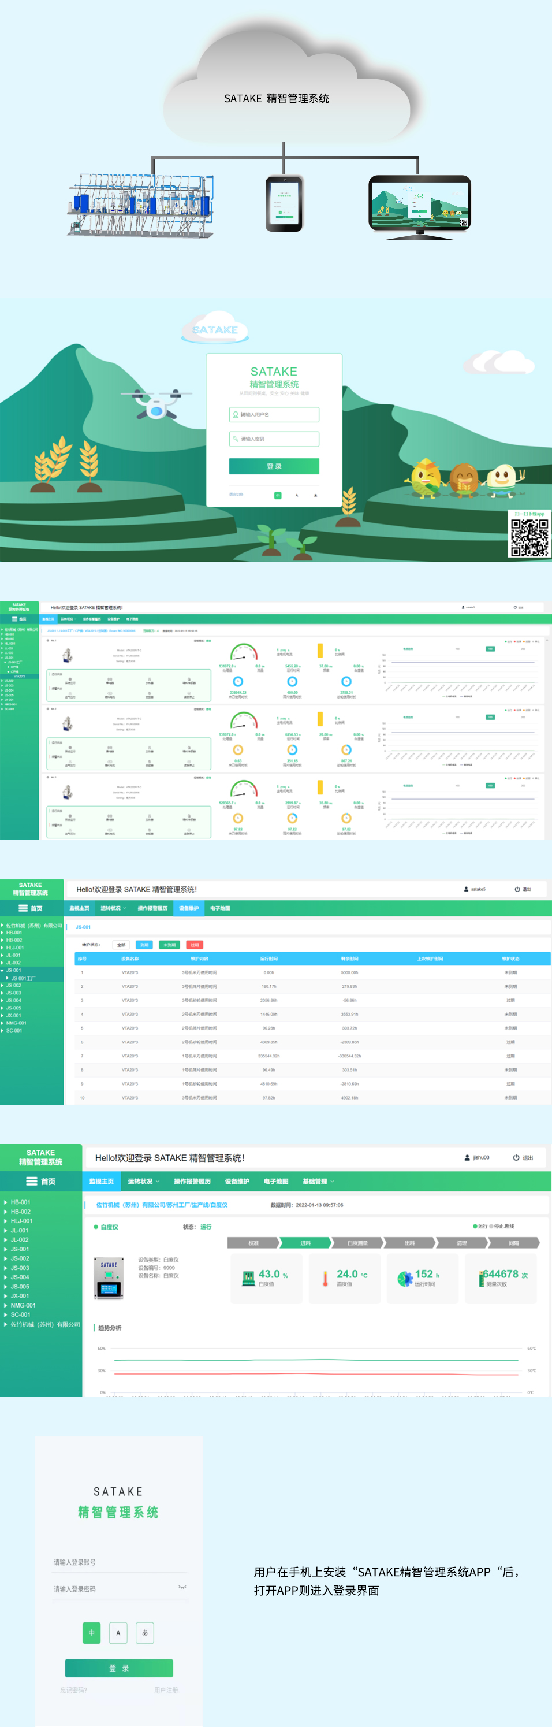Click web login username input field
The width and height of the screenshot is (552, 1727).
(274, 415)
